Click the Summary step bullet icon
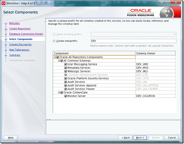Image resolution: width=184 pixels, height=144 pixels. click(x=6, y=55)
